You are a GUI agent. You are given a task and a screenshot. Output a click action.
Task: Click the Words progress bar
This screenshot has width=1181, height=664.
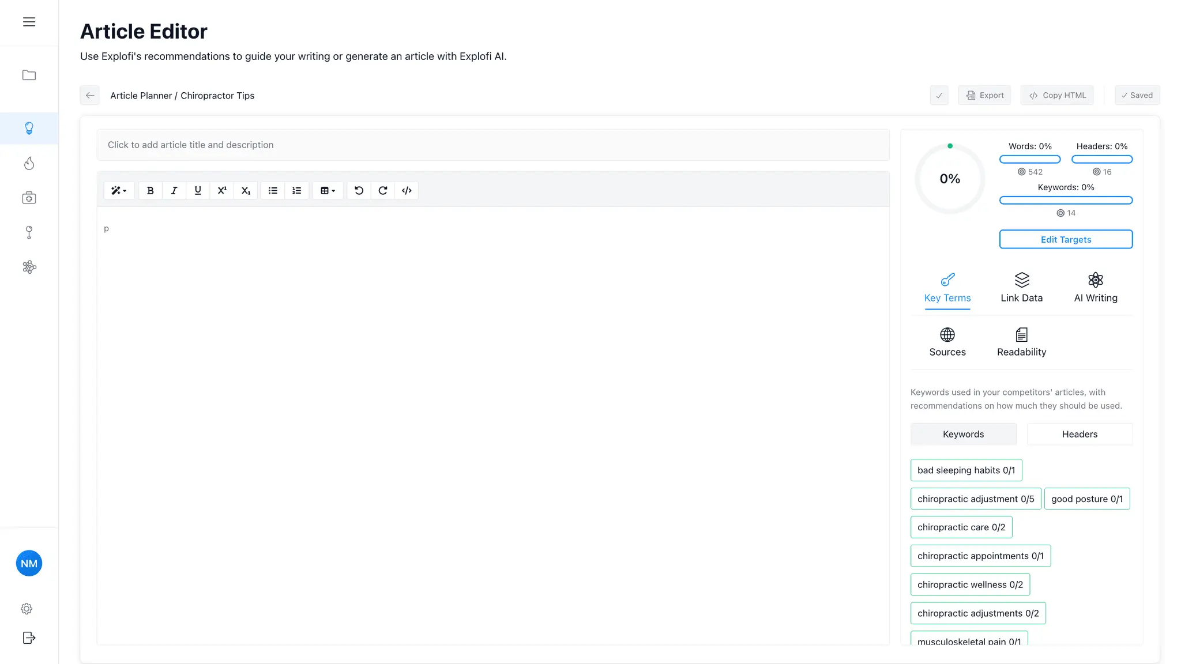pos(1030,159)
